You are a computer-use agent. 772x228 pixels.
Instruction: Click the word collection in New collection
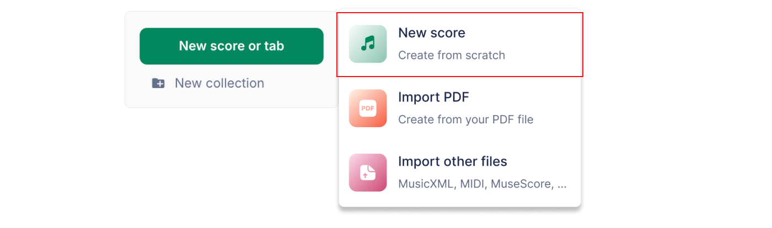pyautogui.click(x=235, y=83)
